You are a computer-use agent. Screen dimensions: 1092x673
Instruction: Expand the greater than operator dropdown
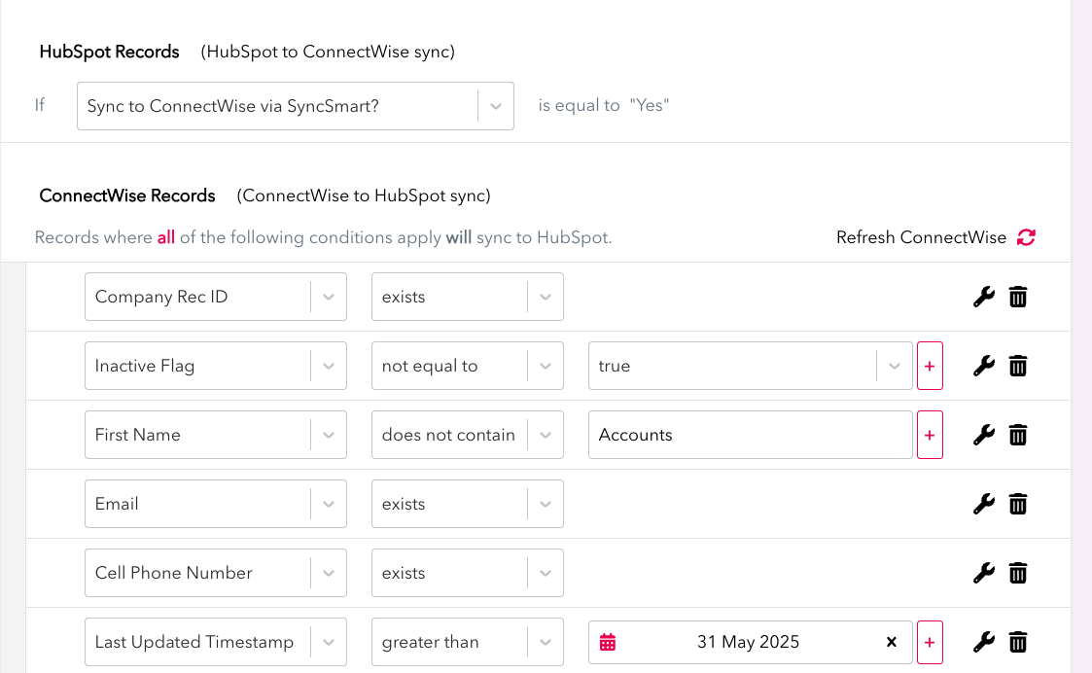(x=546, y=642)
